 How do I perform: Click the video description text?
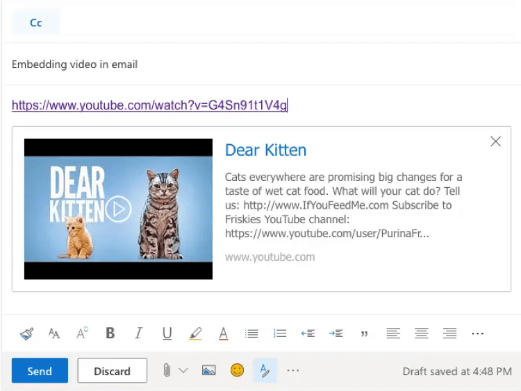(344, 205)
